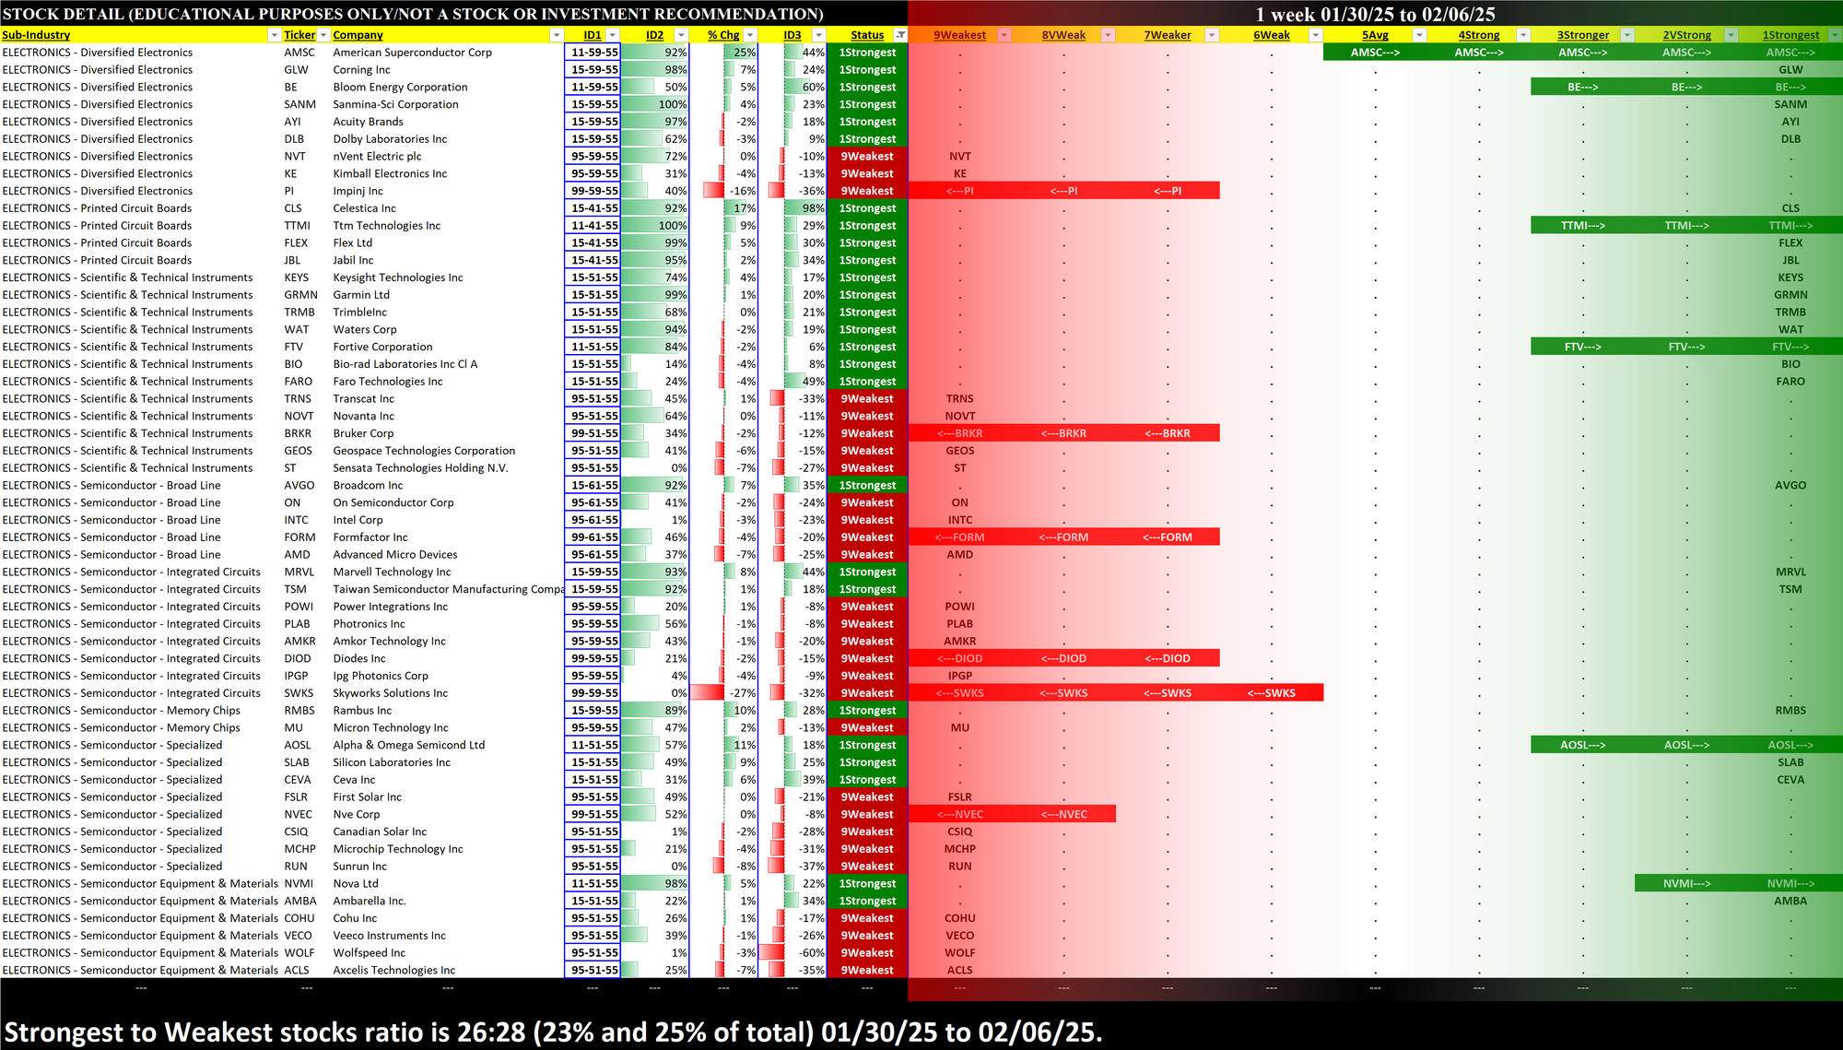Click the underlined Company header text

(x=358, y=35)
